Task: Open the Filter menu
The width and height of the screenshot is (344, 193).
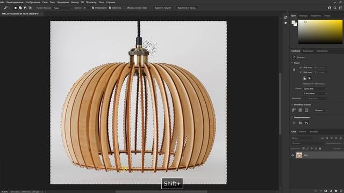Action: coord(75,2)
